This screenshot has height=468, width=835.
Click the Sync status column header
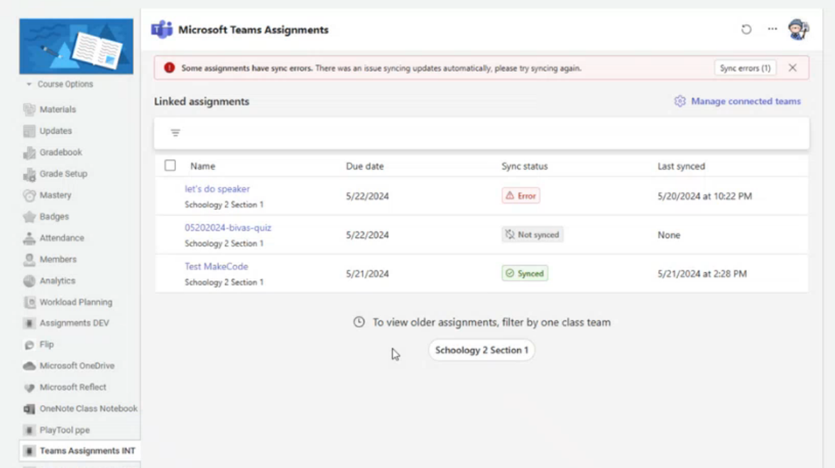coord(525,166)
